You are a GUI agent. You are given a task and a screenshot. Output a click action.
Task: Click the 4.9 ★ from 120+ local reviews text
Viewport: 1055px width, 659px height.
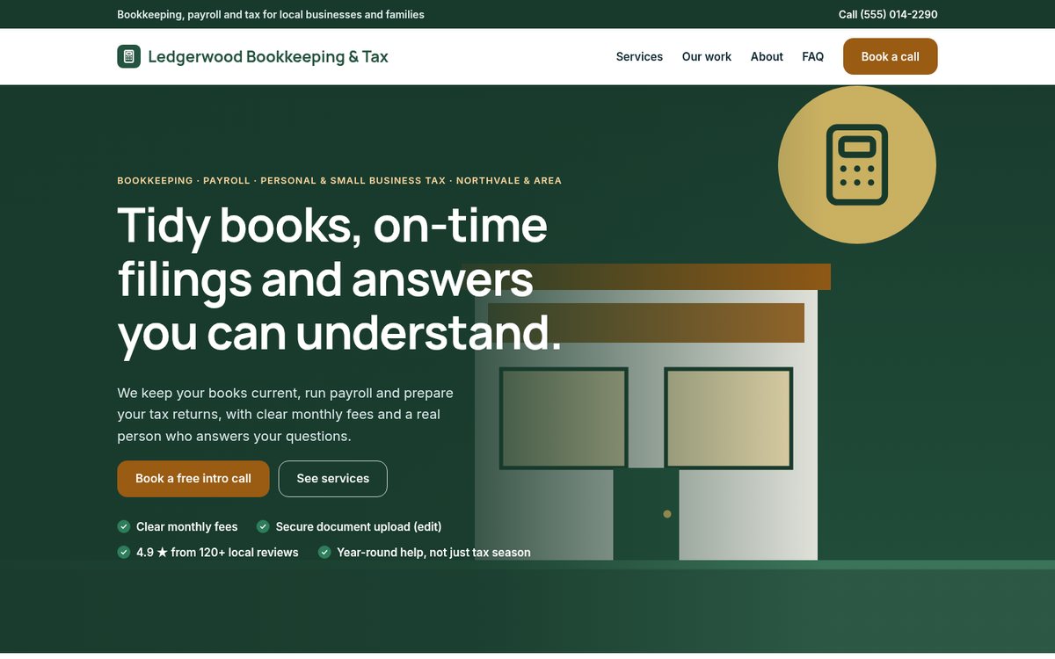click(x=217, y=552)
